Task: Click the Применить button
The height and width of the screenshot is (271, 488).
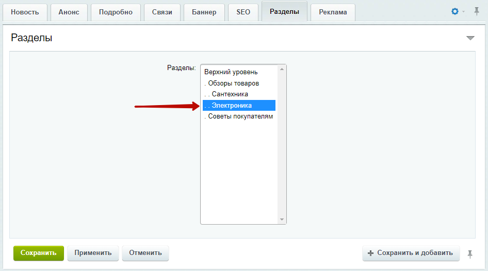Action: click(93, 253)
